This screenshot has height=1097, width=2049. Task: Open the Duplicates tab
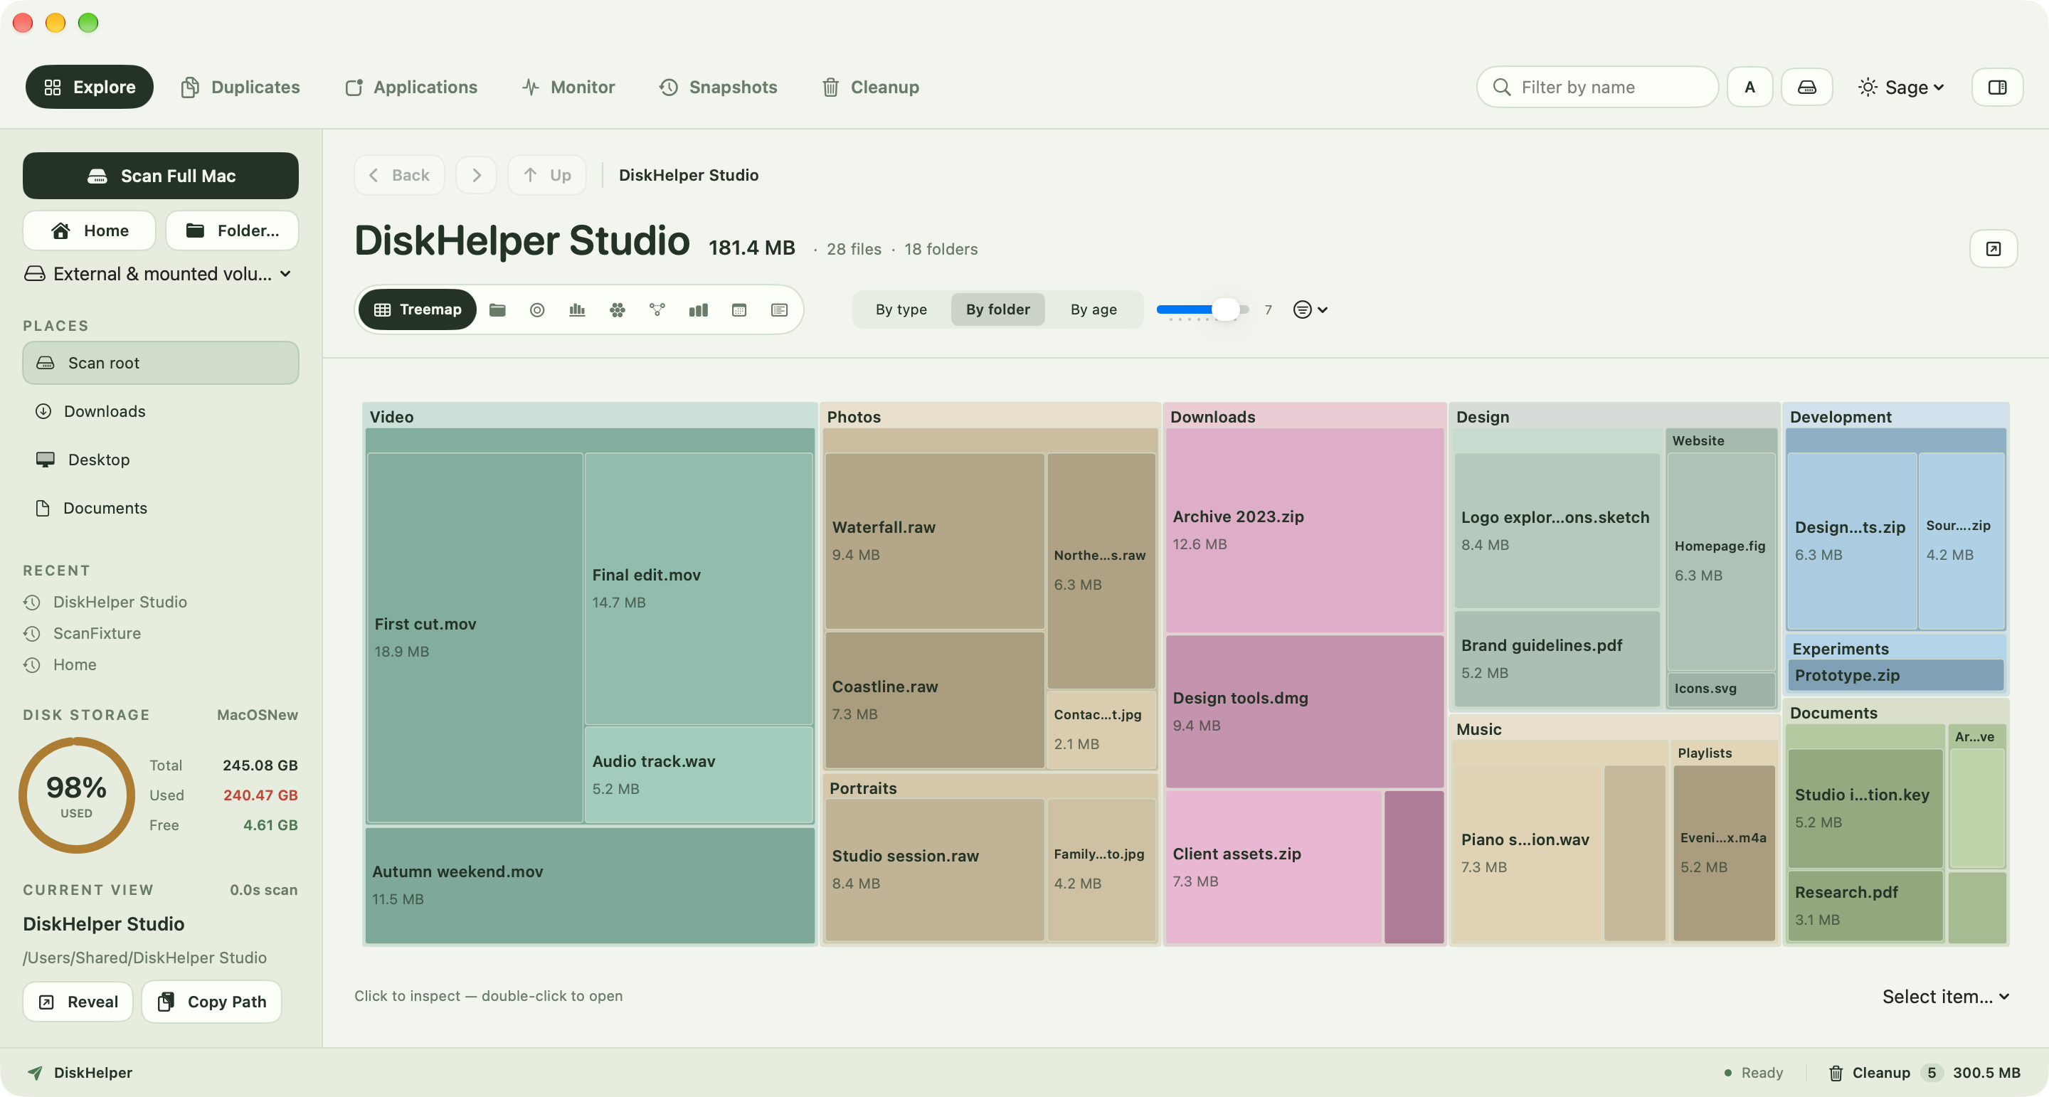point(241,87)
